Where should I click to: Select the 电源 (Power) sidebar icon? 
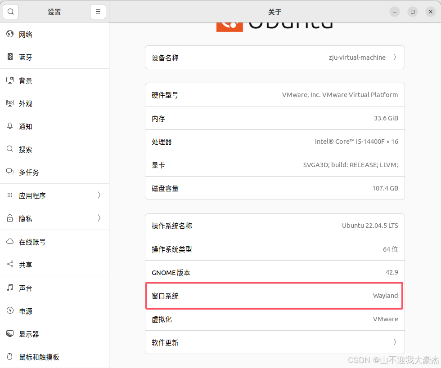coord(26,311)
